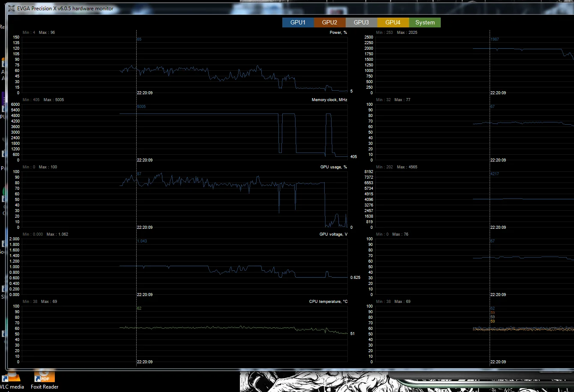This screenshot has height=392, width=574.
Task: Switch to the GPU1 tab
Action: pos(298,23)
